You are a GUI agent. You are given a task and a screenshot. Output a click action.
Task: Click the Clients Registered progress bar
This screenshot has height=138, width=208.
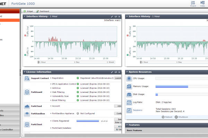pos(88,121)
